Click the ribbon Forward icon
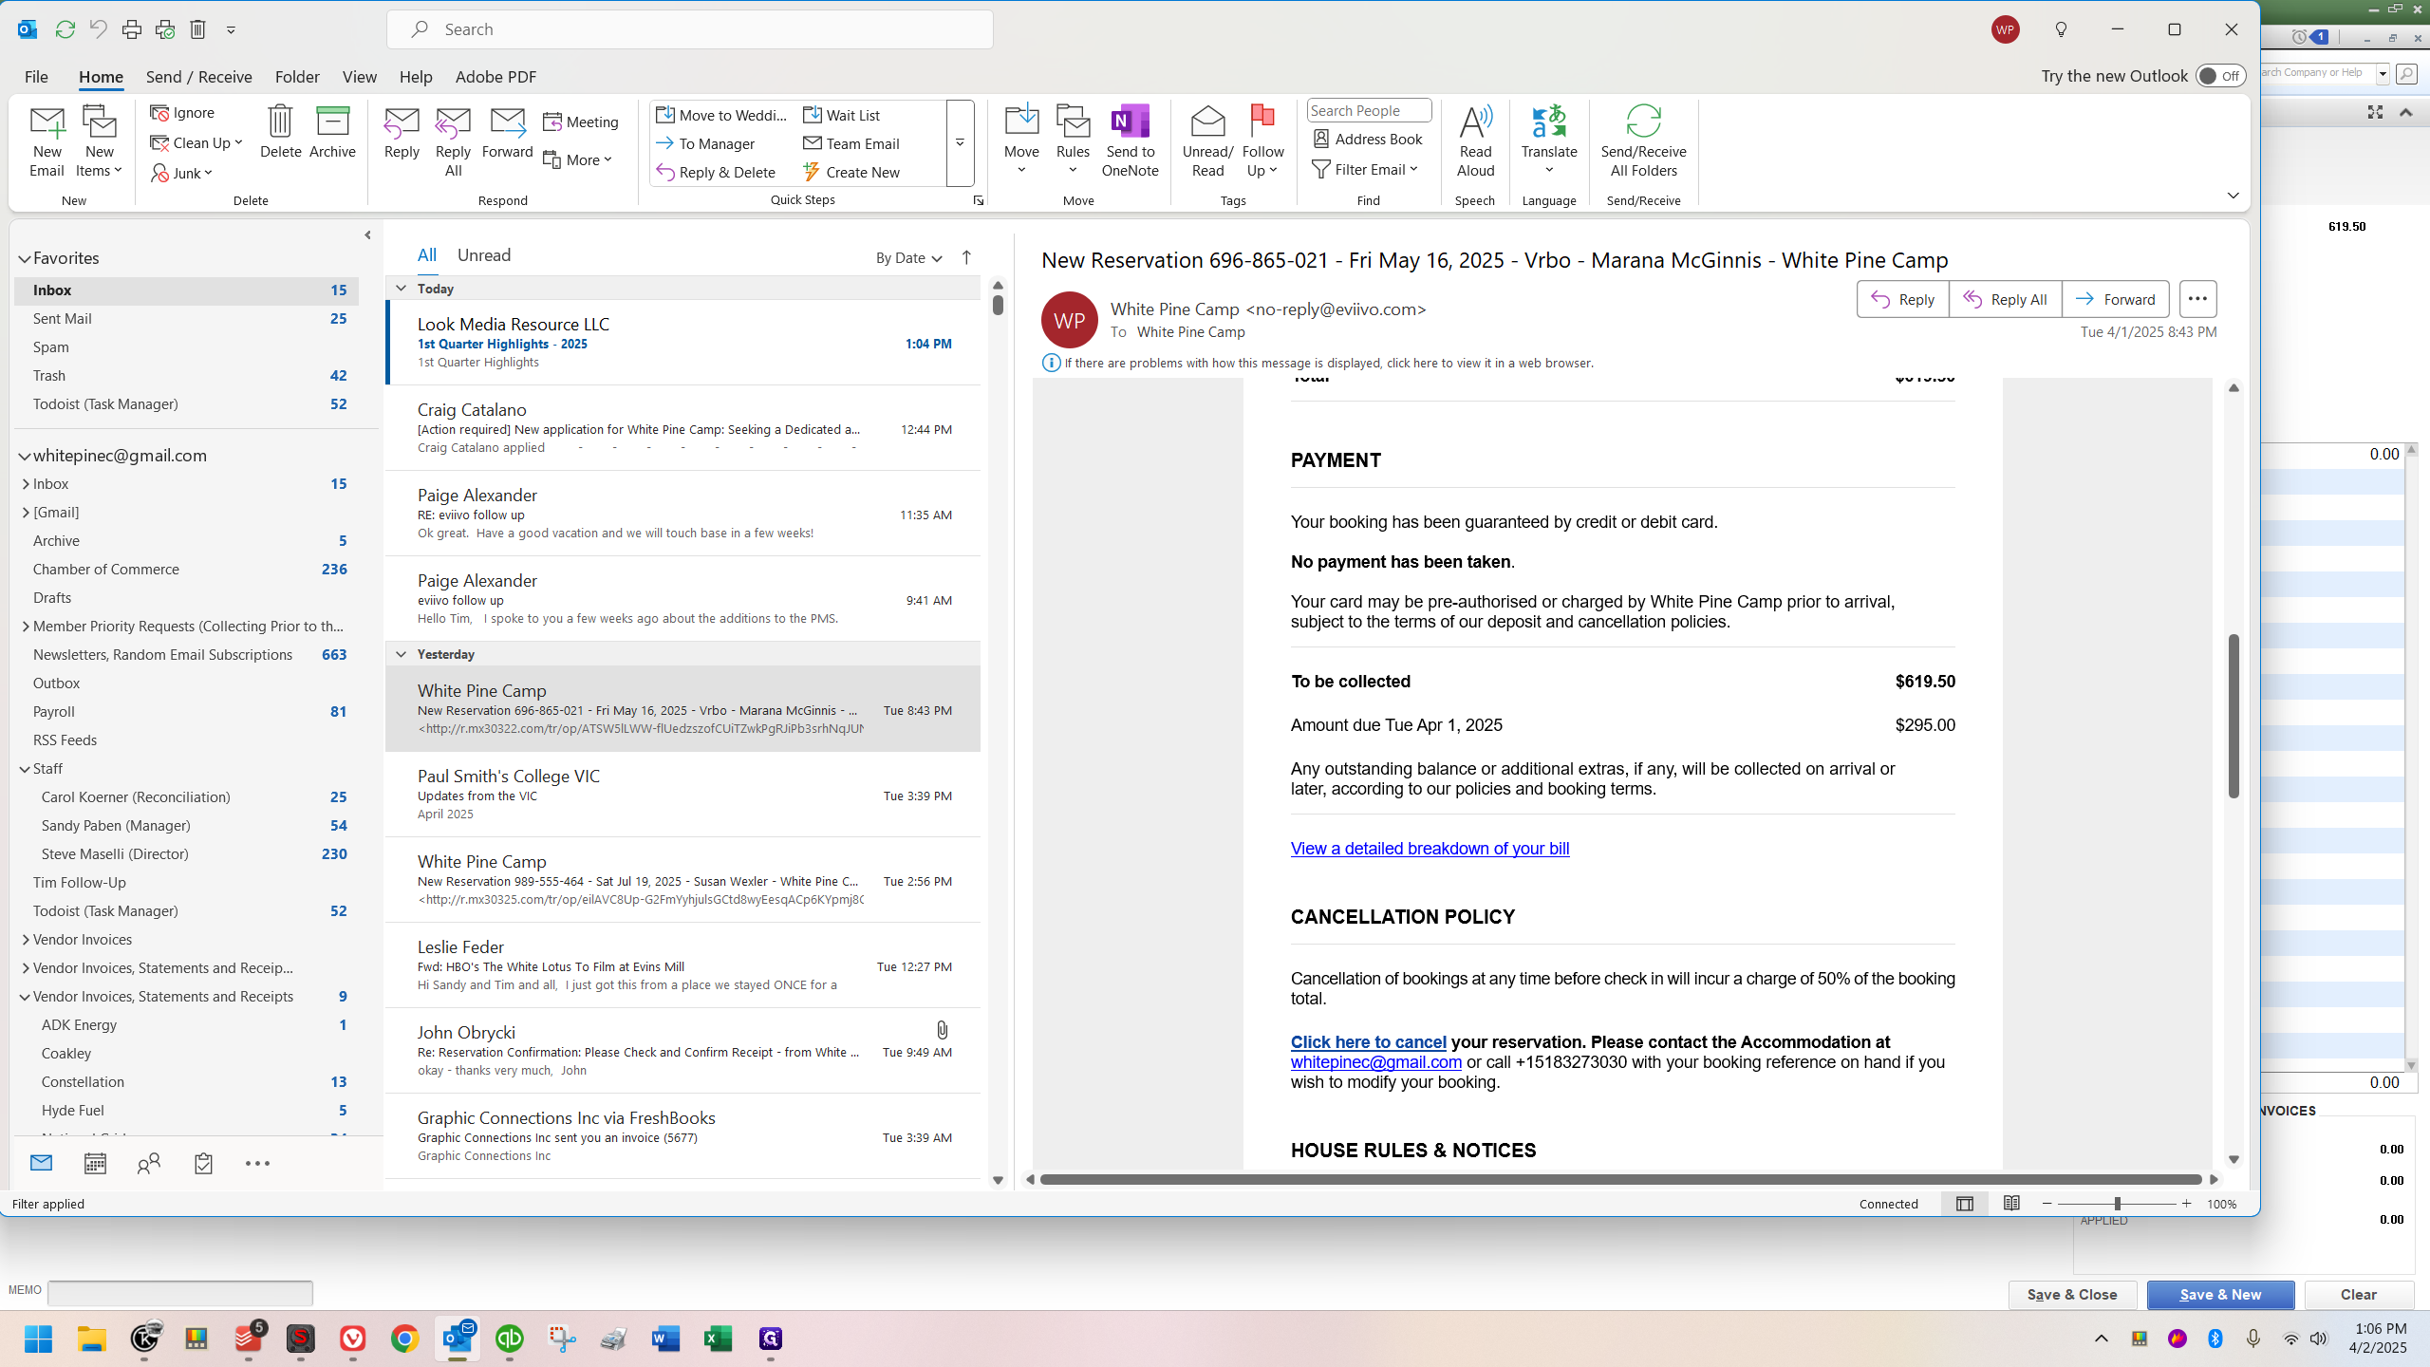2430x1367 pixels. [x=507, y=133]
